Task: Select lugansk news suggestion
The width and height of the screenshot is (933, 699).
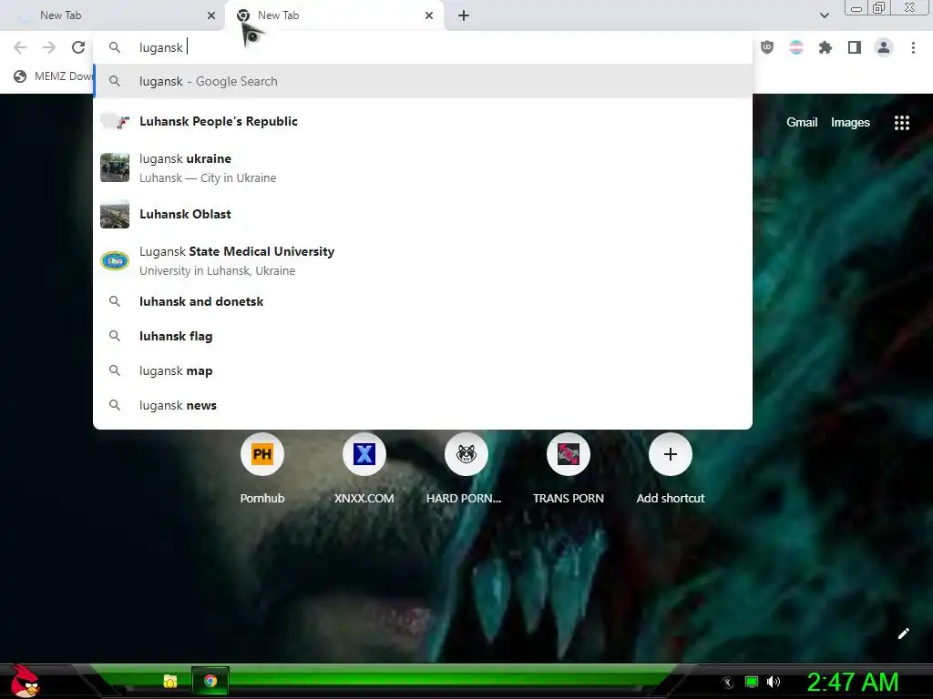Action: click(423, 405)
